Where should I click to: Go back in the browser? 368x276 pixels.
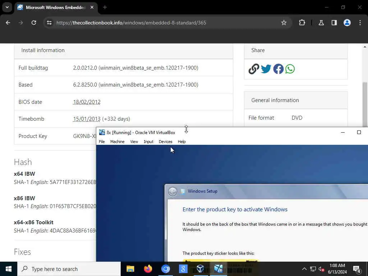pyautogui.click(x=8, y=23)
